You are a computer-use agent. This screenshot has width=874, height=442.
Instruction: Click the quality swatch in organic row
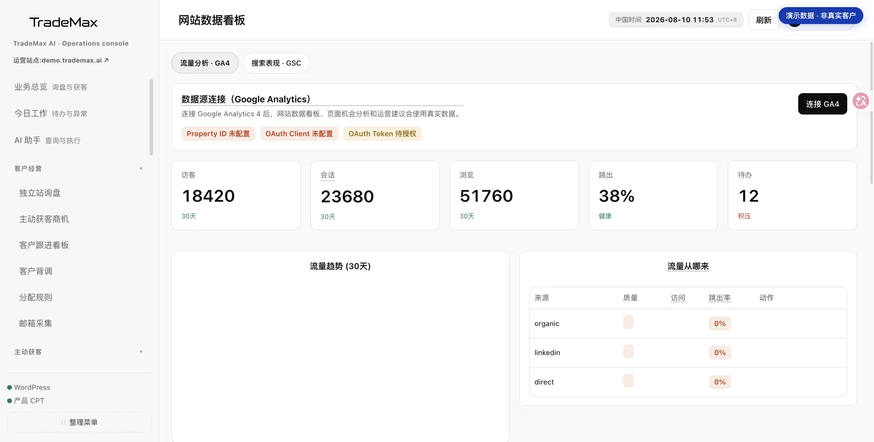[x=628, y=322]
